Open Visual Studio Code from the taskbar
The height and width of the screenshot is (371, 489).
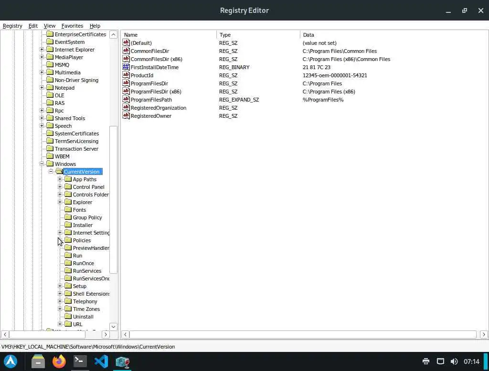pyautogui.click(x=101, y=361)
